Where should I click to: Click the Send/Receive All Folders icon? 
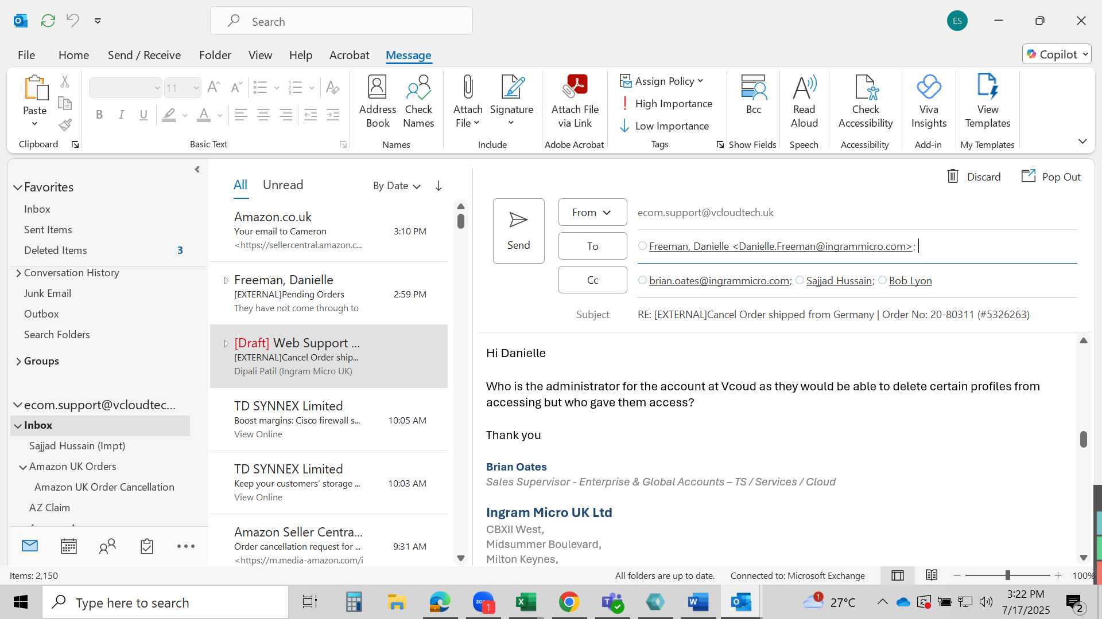(x=48, y=21)
